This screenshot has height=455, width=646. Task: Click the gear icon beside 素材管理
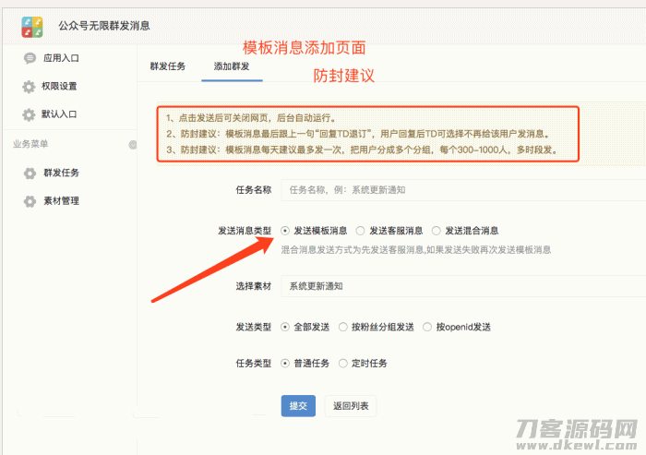click(30, 201)
